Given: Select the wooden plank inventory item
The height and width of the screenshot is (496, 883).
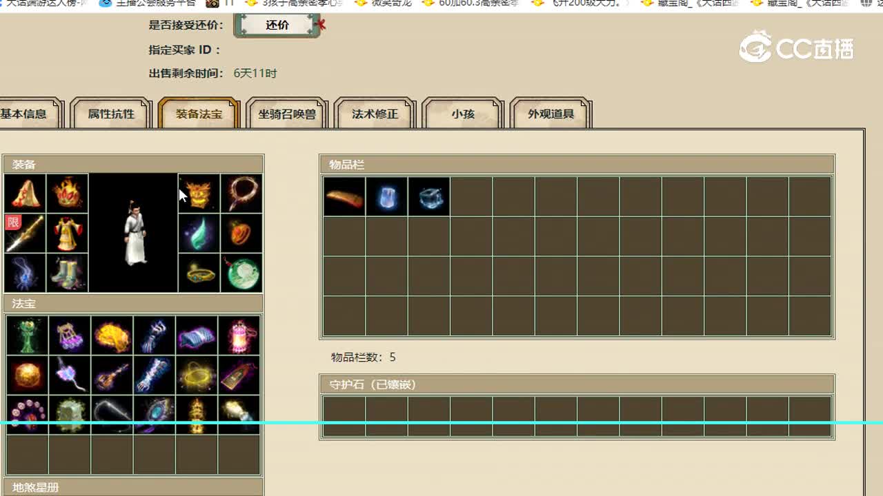Looking at the screenshot, I should point(344,197).
